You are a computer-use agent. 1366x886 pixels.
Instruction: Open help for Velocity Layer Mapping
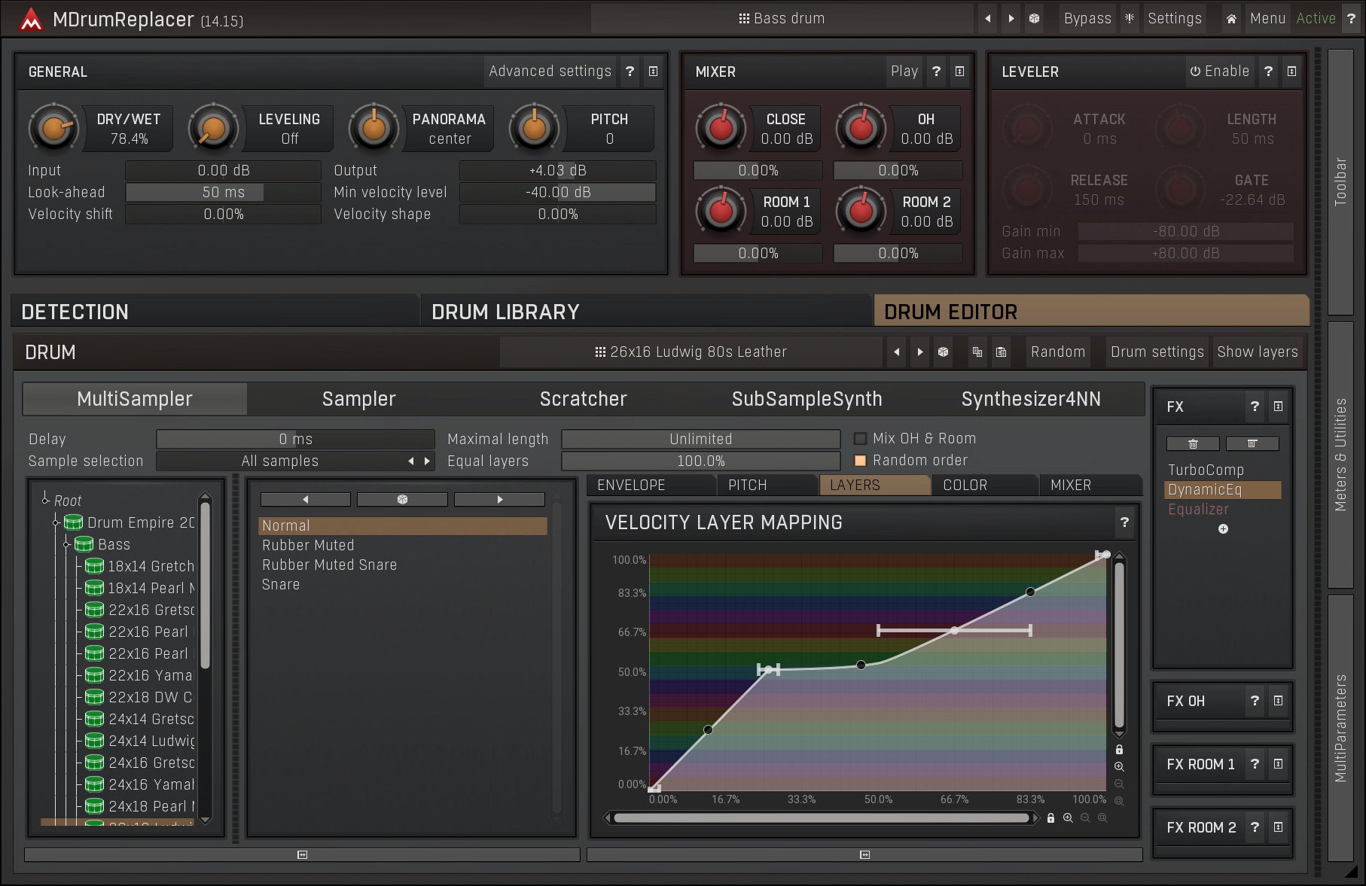tap(1124, 522)
